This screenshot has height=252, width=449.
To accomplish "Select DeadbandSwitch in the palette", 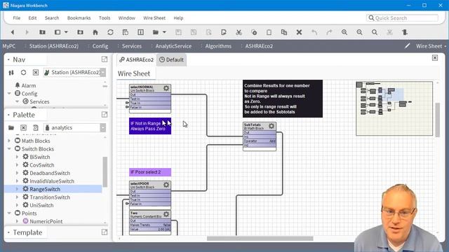I will (50, 173).
